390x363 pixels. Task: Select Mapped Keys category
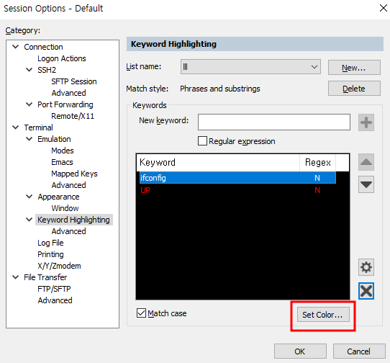(x=74, y=174)
